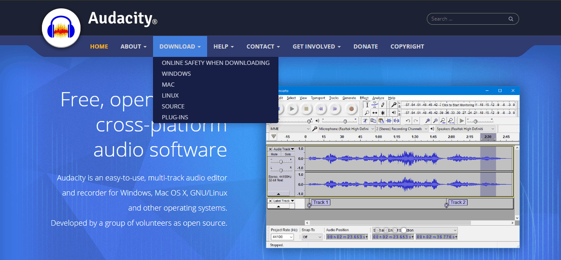Screen dimensions: 561x260
Task: Open the Speakers playback device dropdown
Action: (x=465, y=129)
